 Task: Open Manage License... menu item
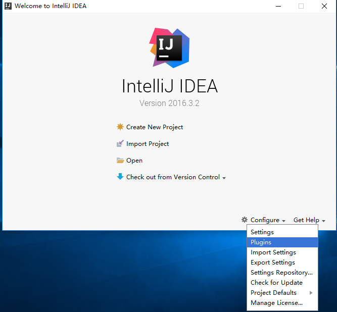tap(282, 303)
